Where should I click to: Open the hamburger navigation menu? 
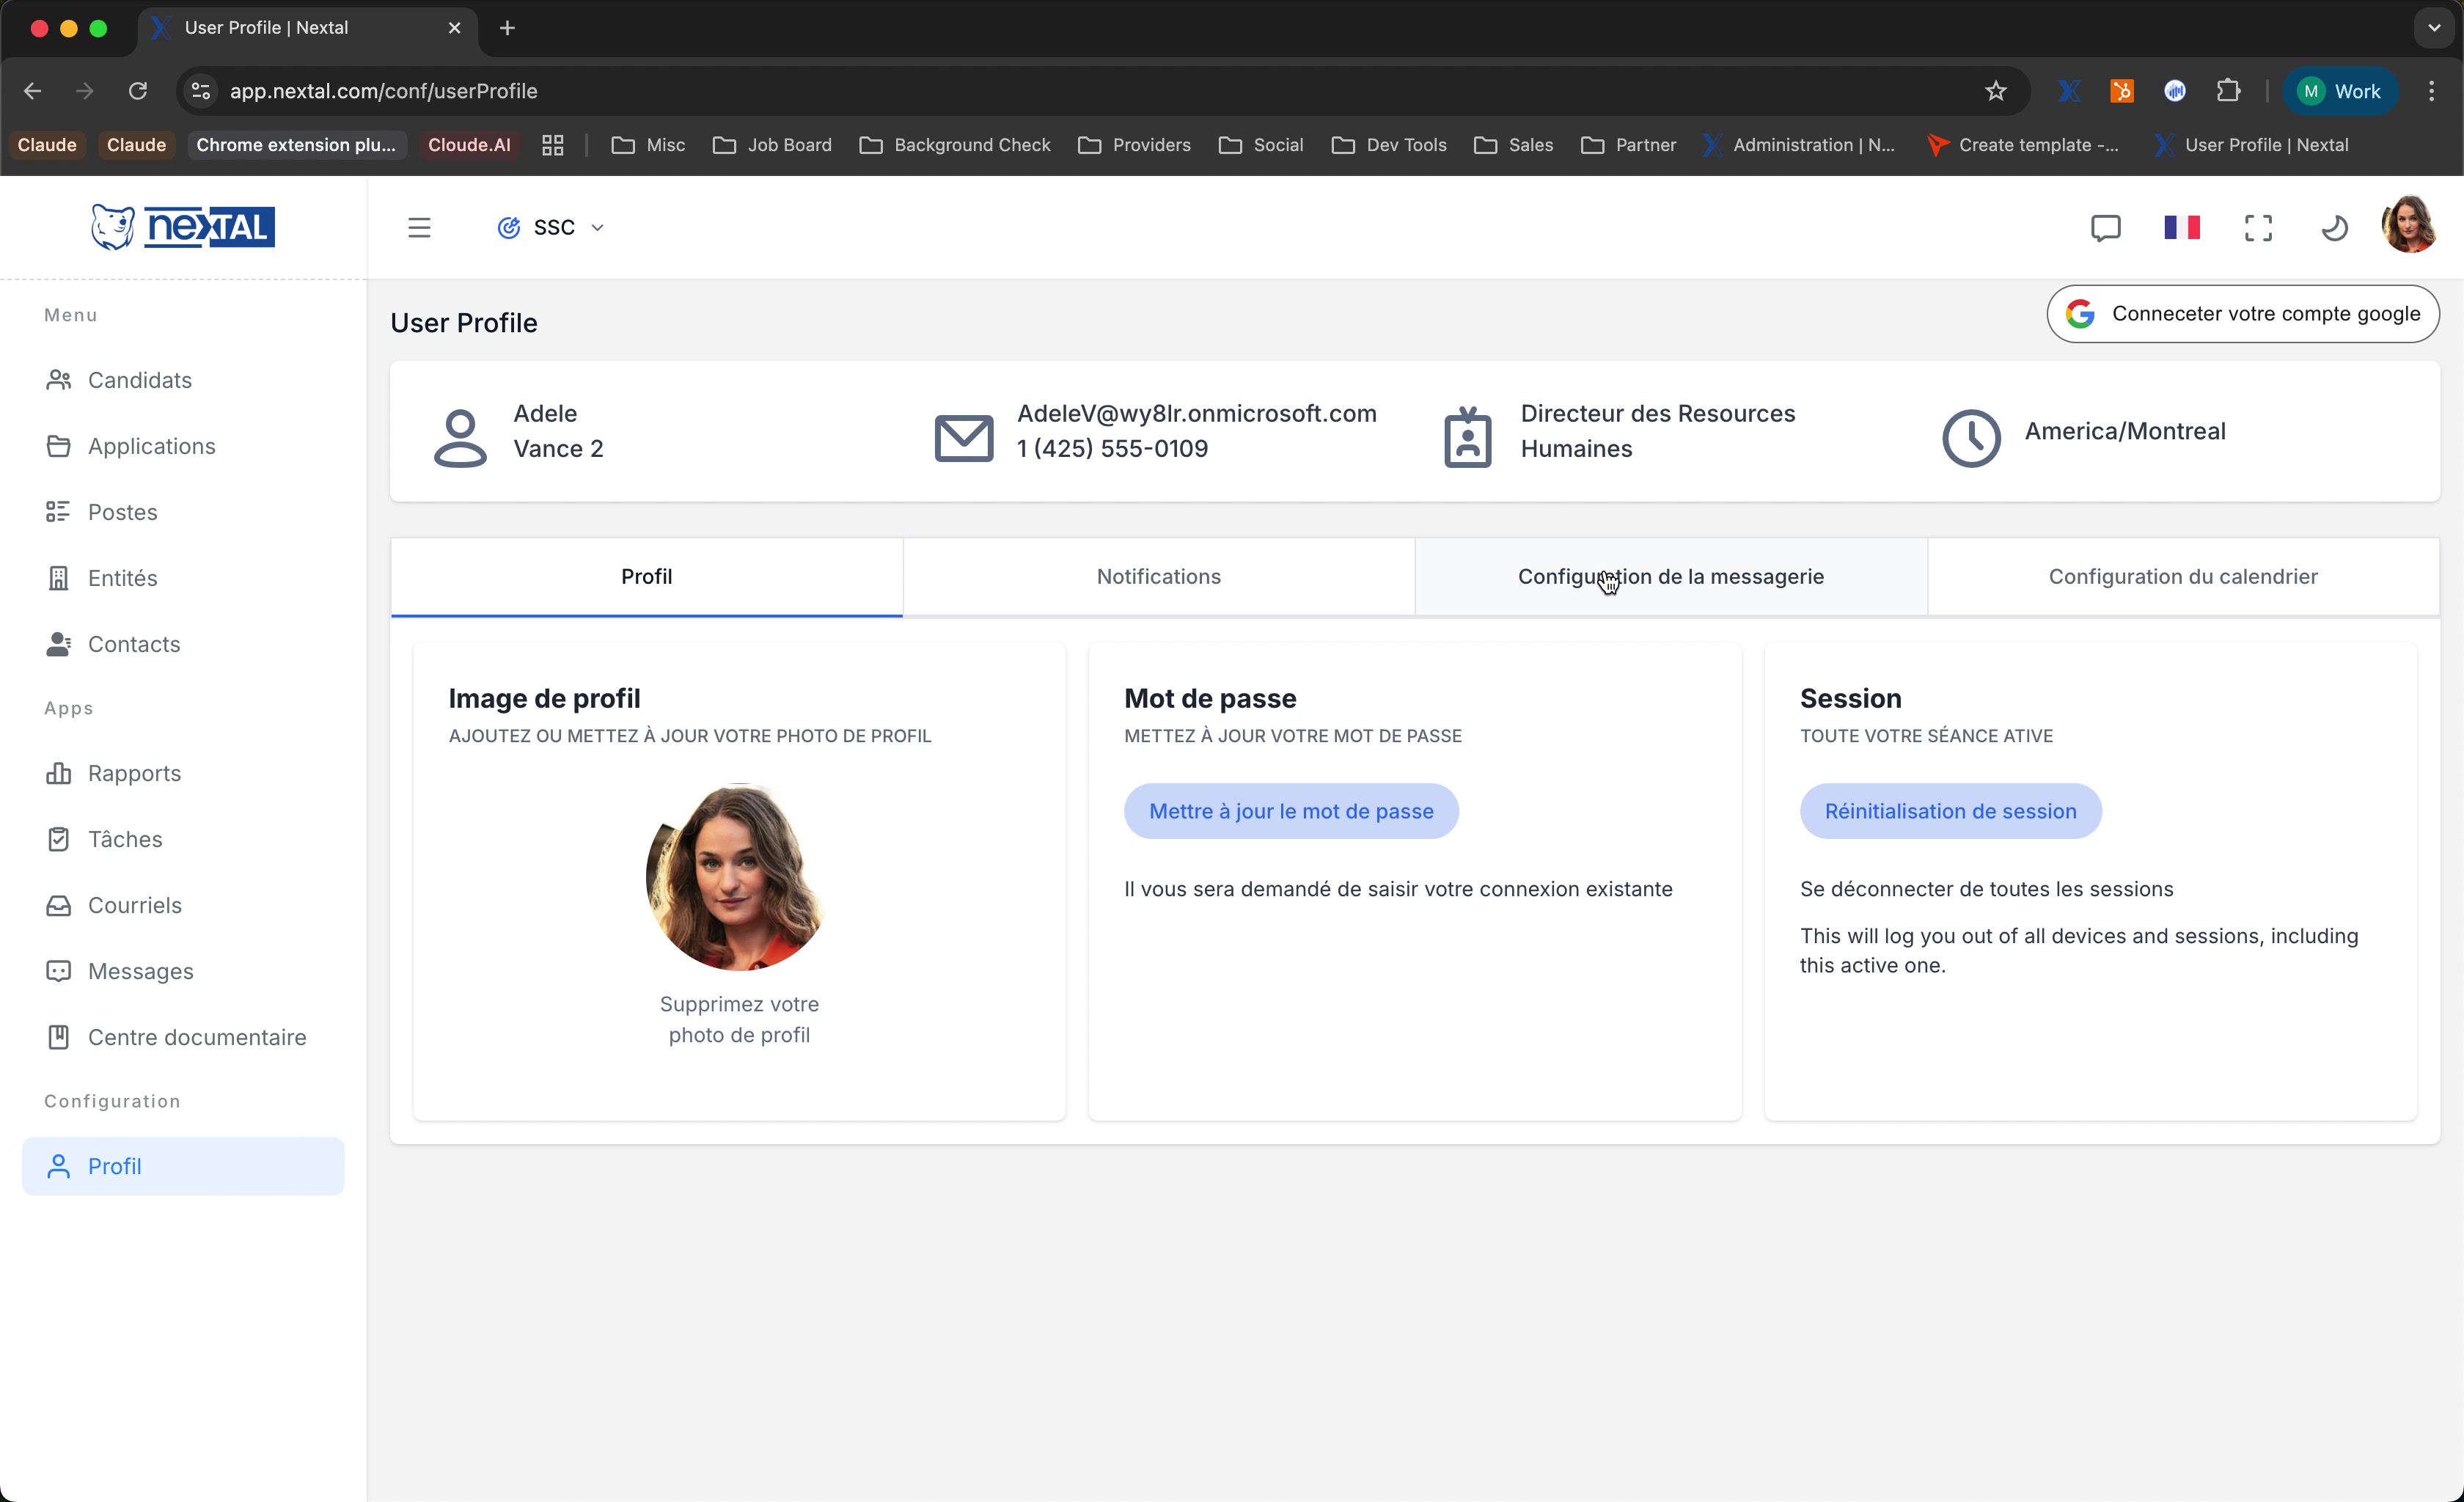pos(419,227)
